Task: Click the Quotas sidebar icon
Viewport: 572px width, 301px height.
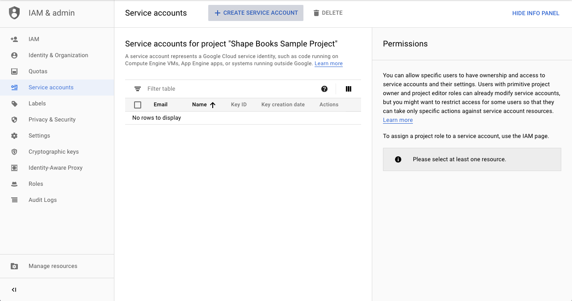Action: [14, 71]
